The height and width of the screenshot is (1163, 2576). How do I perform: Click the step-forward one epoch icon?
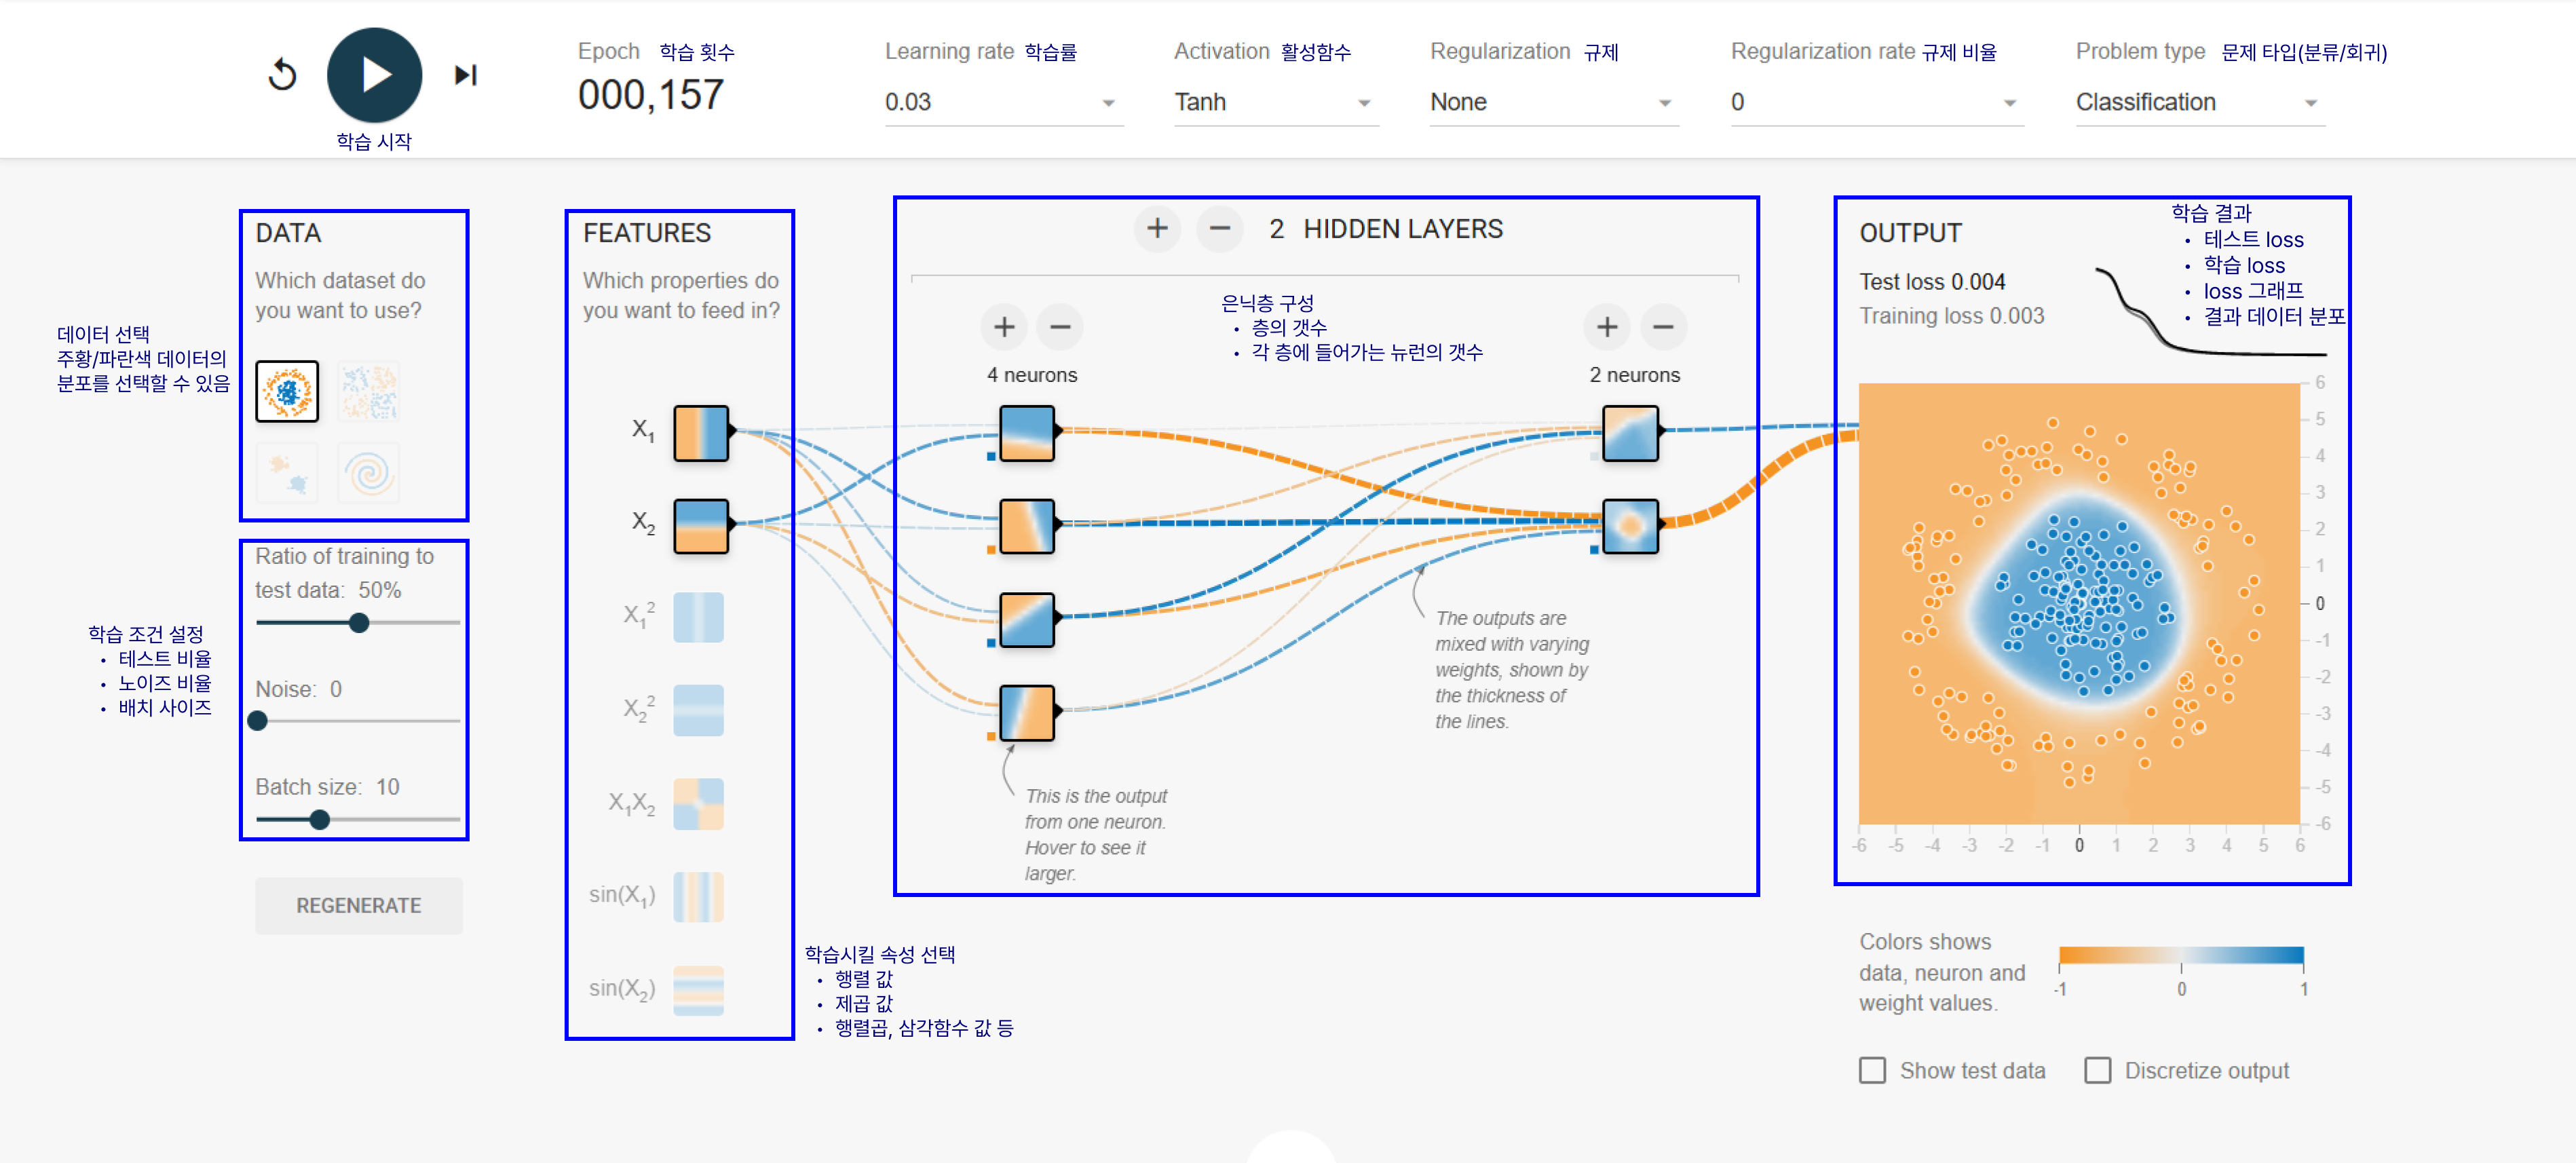tap(466, 75)
